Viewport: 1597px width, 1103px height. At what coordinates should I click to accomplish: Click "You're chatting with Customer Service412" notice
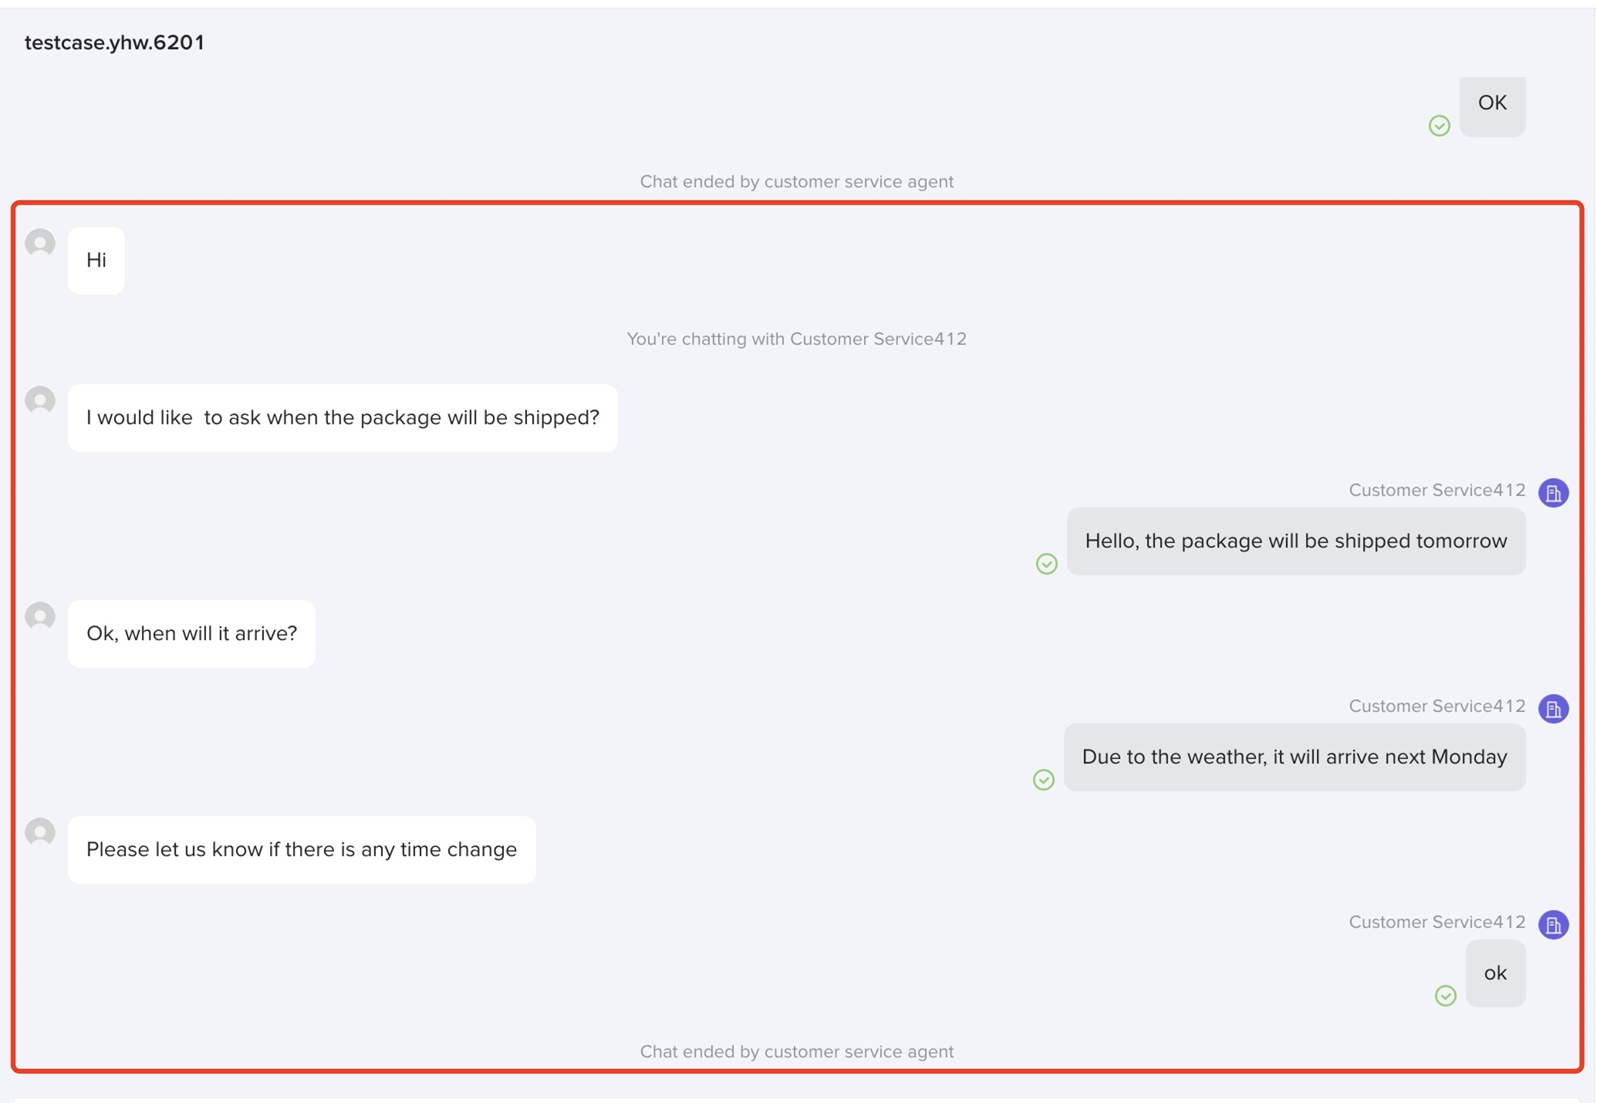pos(796,339)
